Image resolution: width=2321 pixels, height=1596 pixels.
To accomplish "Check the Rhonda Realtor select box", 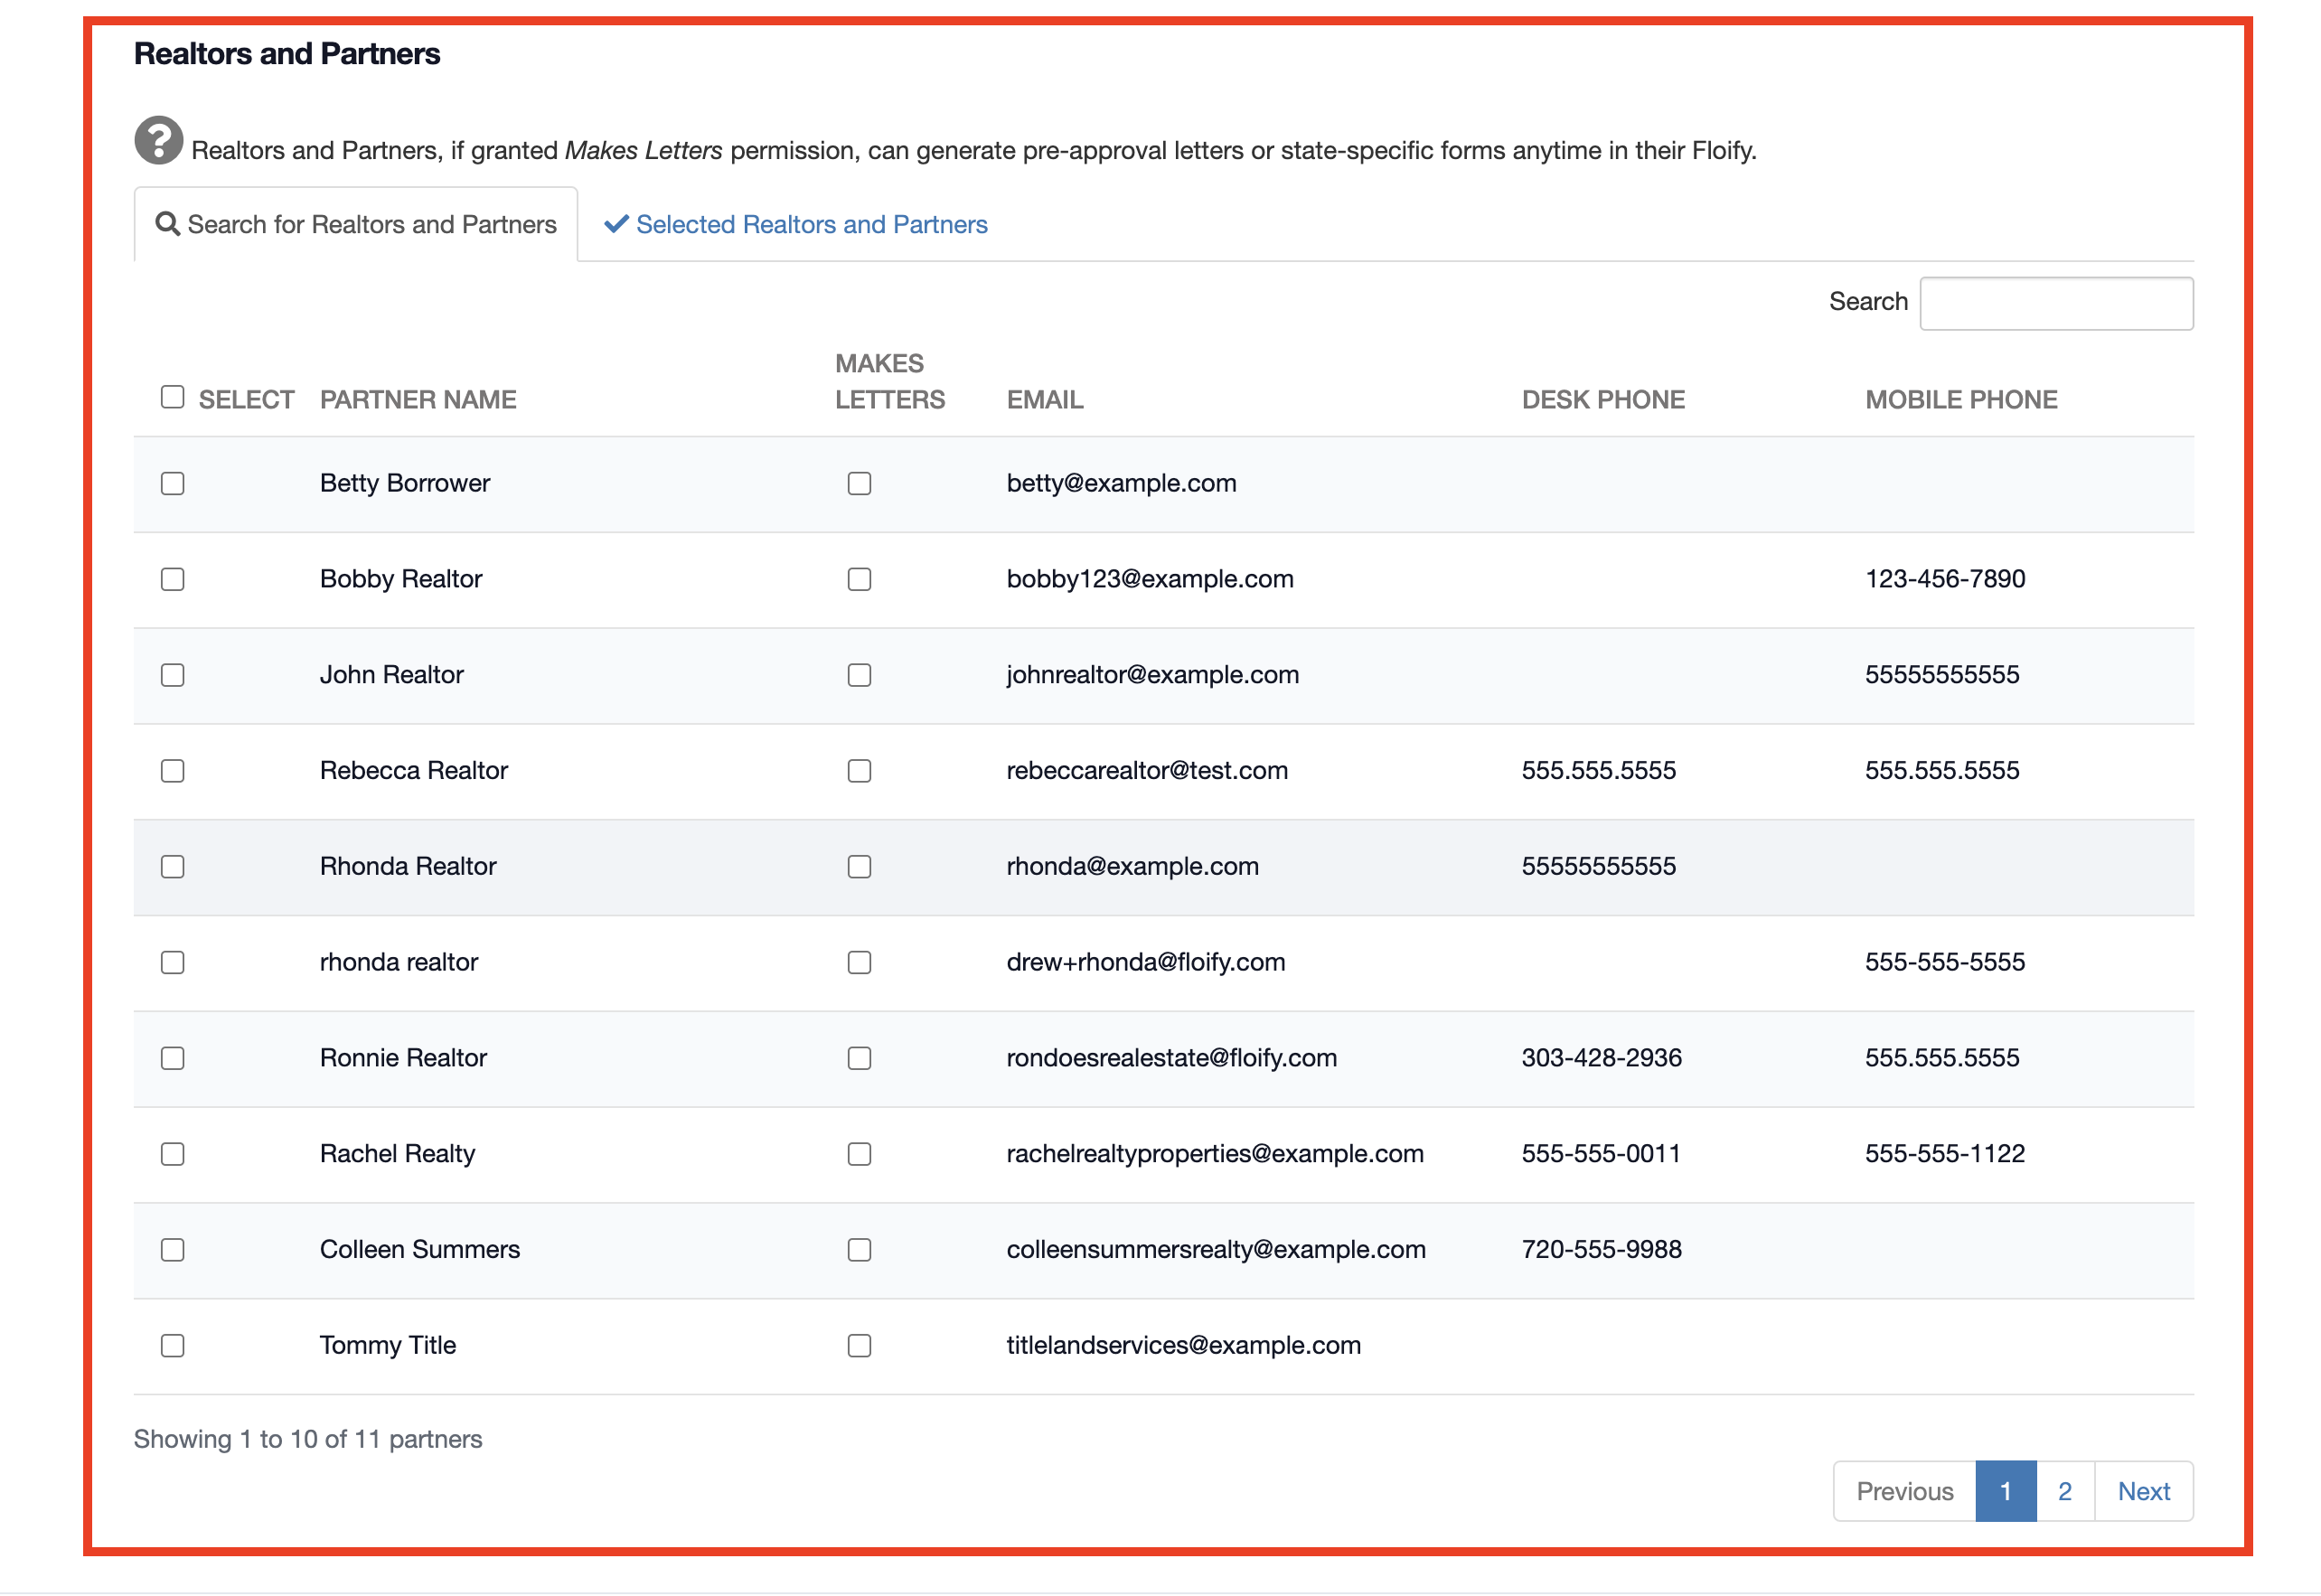I will pos(173,867).
